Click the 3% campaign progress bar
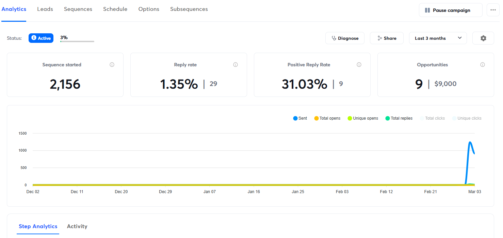Viewport: 503px width, 238px height. (77, 41)
